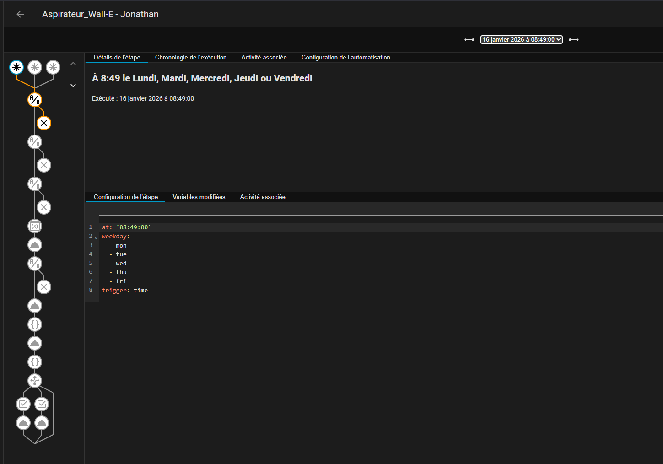Click the left condition checkmark node
Image resolution: width=663 pixels, height=464 pixels.
coord(23,404)
